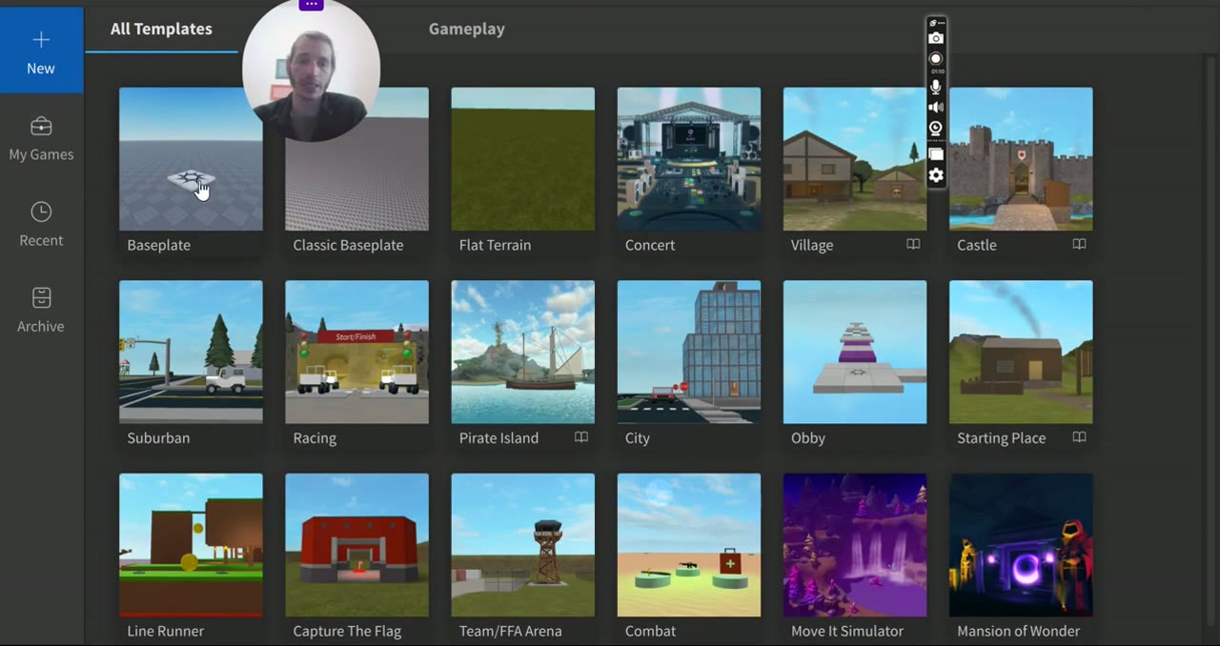Mute the microphone in recorder toolbar
The image size is (1220, 646).
pyautogui.click(x=936, y=87)
